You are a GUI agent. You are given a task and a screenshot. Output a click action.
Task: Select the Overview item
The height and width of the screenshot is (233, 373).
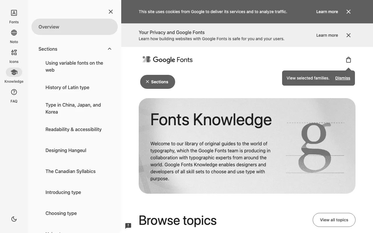[x=75, y=27]
